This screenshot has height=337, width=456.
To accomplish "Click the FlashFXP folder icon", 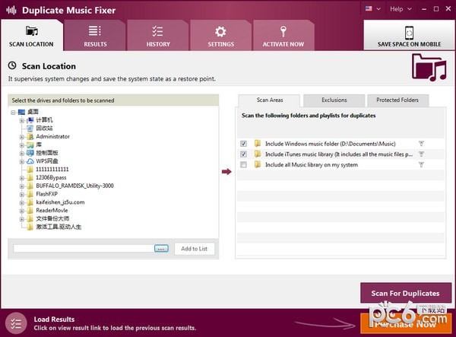I will [30, 194].
